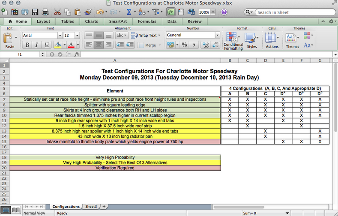The width and height of the screenshot is (338, 216).
Task: Open the text orientation abc dropdown
Action: [122, 35]
